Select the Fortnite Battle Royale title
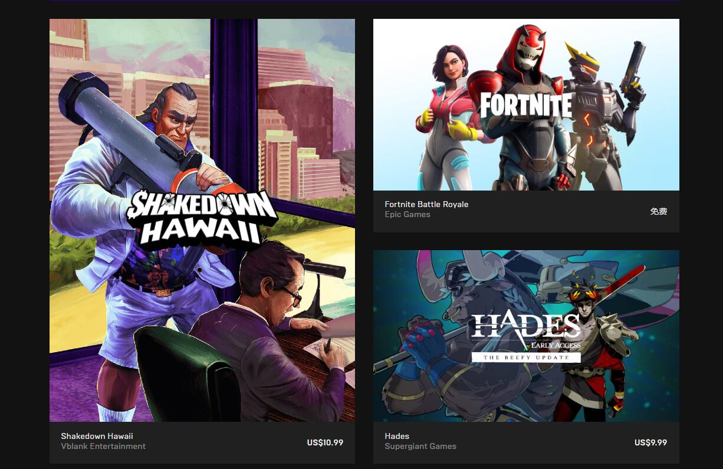723x469 pixels. click(426, 204)
